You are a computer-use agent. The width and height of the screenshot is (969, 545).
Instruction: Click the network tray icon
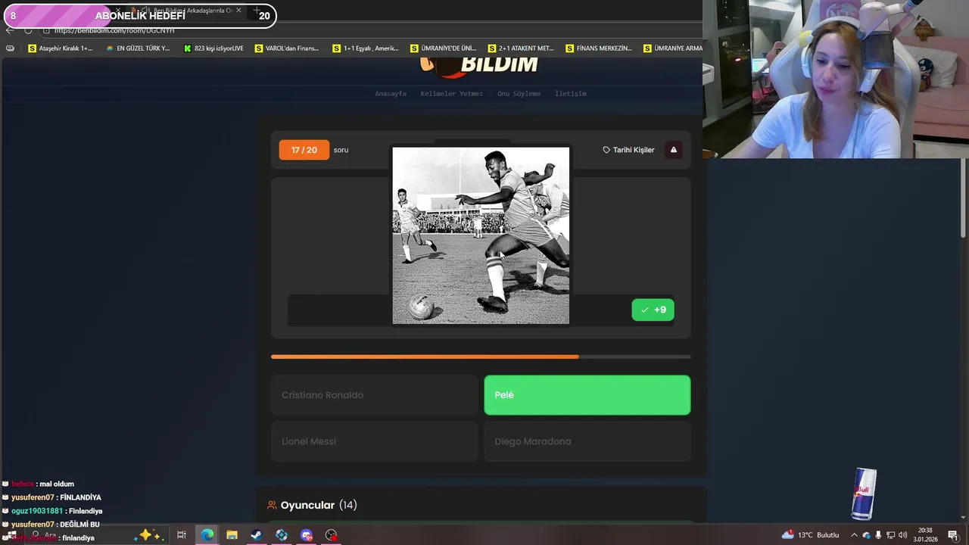(x=890, y=535)
